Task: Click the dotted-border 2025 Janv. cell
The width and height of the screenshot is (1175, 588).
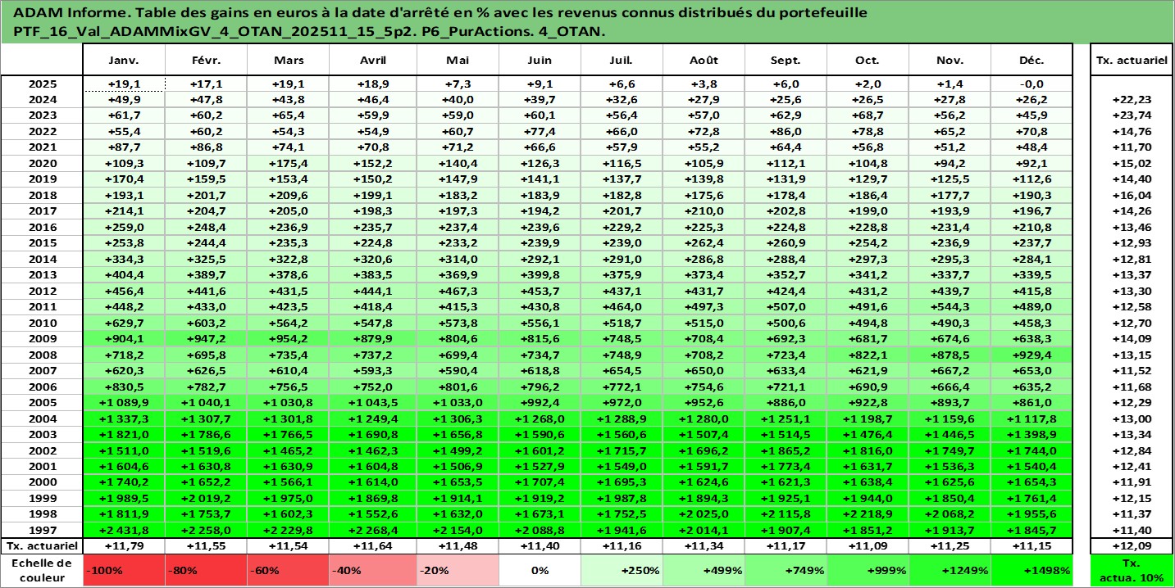Action: coord(125,84)
